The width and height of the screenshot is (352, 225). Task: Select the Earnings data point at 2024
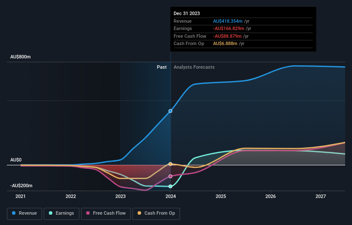coord(170,186)
